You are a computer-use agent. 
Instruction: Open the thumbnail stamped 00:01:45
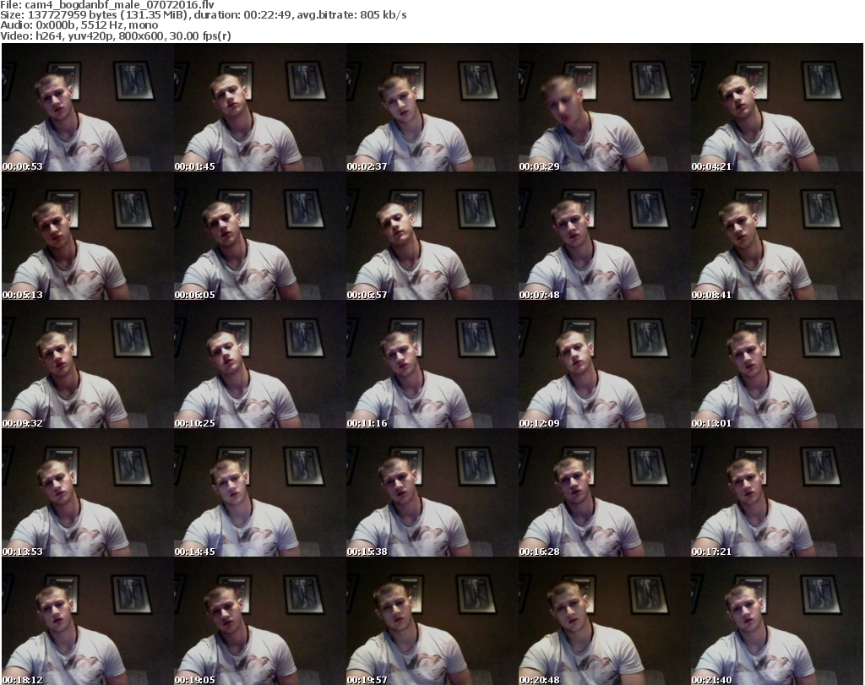[x=260, y=107]
